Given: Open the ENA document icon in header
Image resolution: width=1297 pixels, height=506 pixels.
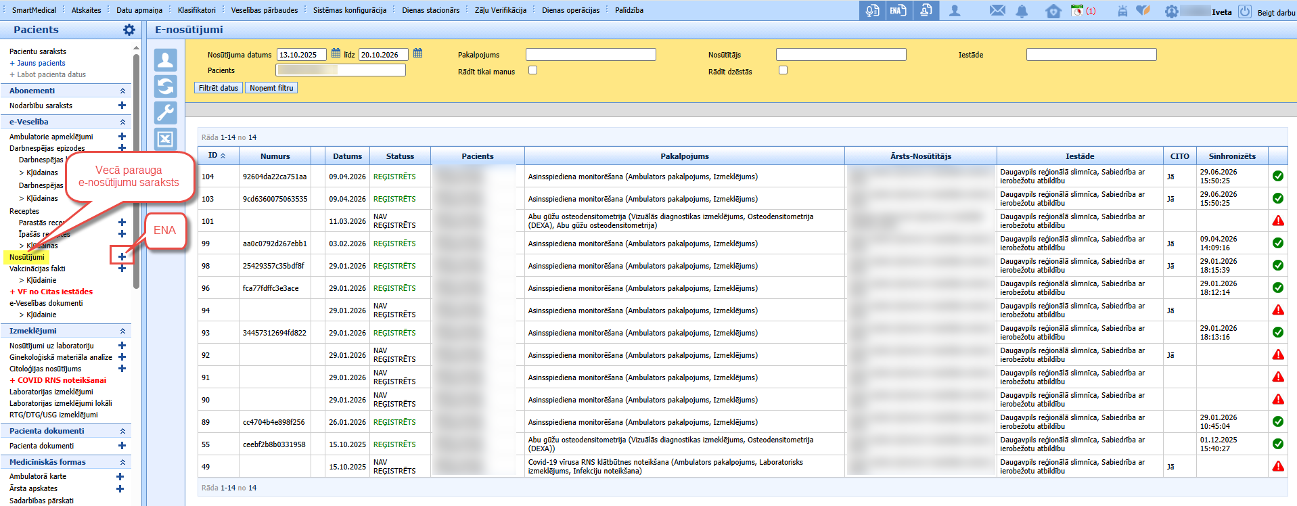Looking at the screenshot, I should (x=898, y=10).
